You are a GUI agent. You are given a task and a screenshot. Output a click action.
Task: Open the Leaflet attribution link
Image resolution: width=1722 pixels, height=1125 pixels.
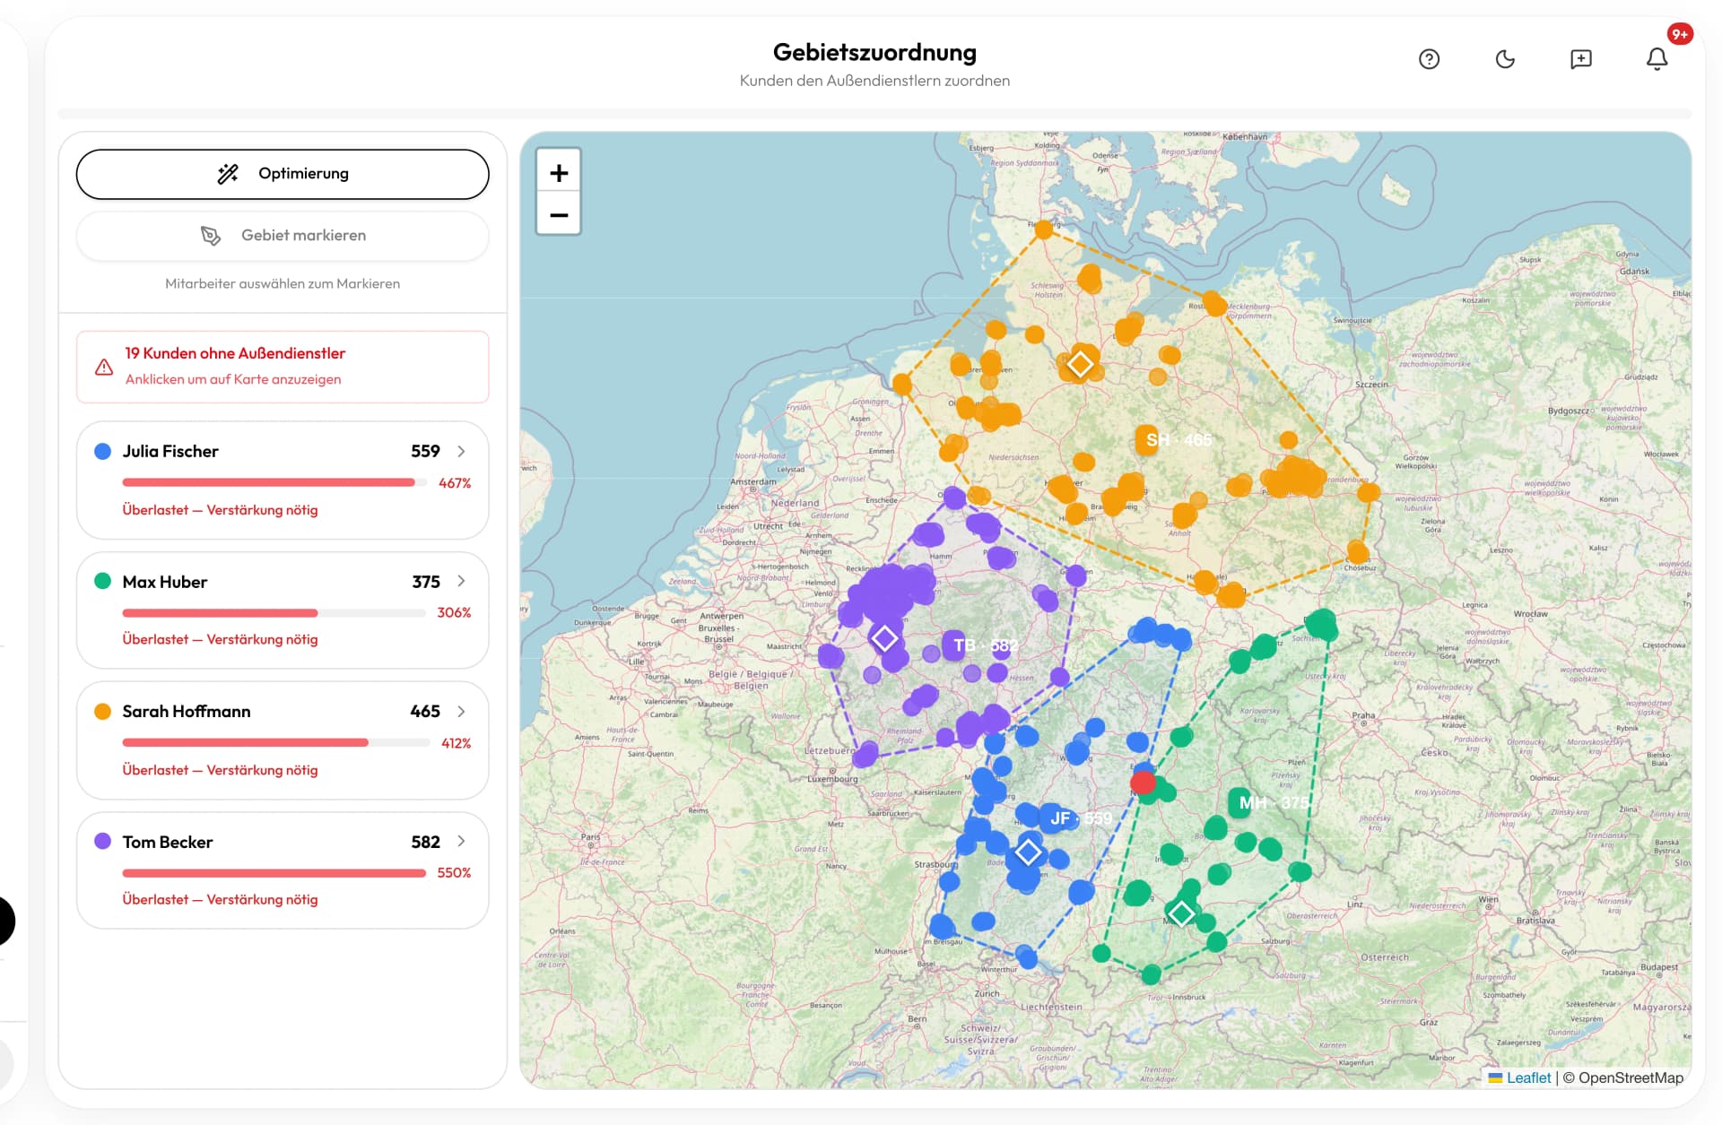pyautogui.click(x=1527, y=1077)
